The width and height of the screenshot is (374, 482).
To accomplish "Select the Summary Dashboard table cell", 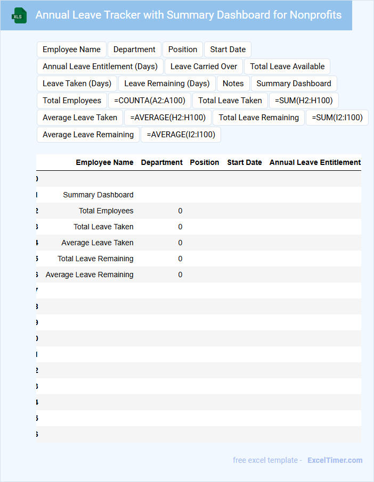I will coord(98,195).
